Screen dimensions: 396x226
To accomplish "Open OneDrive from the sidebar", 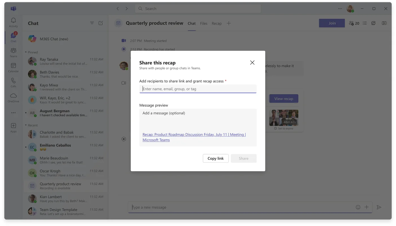I will (x=13, y=97).
